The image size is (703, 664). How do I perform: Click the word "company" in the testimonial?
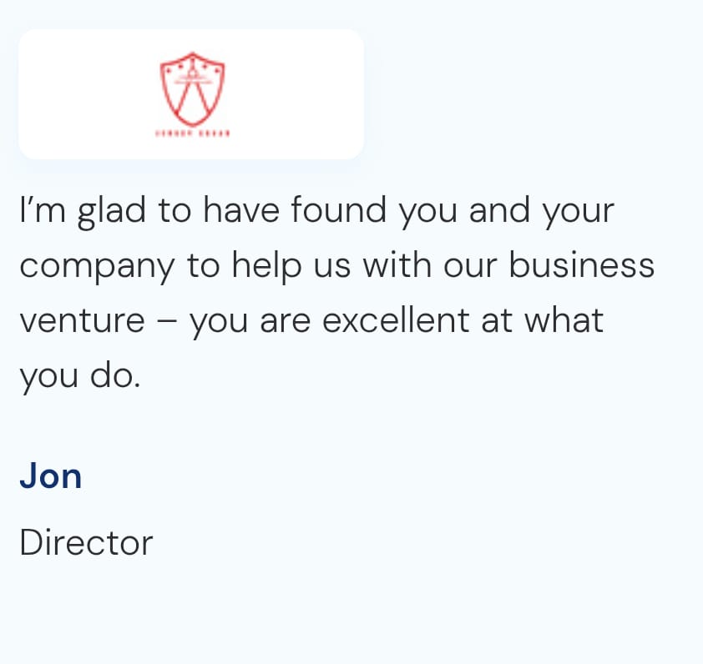97,267
